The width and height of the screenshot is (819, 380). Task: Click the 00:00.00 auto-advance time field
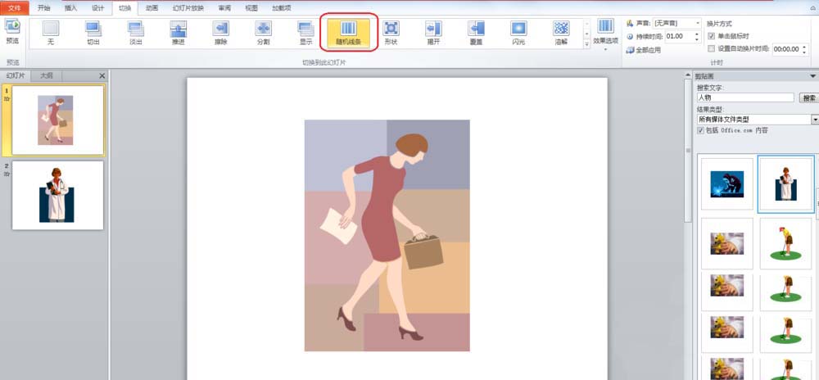click(x=786, y=49)
